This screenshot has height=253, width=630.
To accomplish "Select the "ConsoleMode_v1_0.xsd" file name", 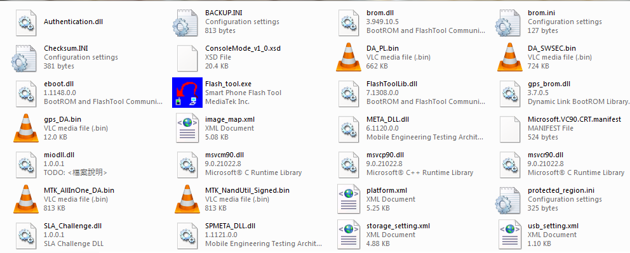I will click(x=243, y=49).
